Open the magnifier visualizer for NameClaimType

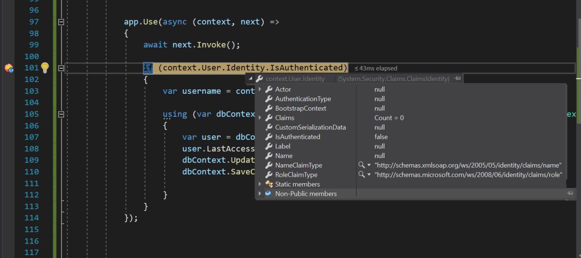(361, 165)
